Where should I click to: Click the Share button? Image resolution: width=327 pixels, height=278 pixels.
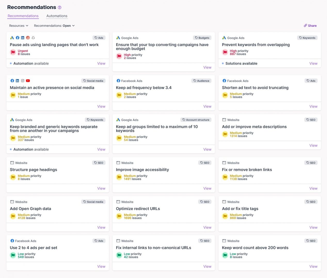click(310, 25)
